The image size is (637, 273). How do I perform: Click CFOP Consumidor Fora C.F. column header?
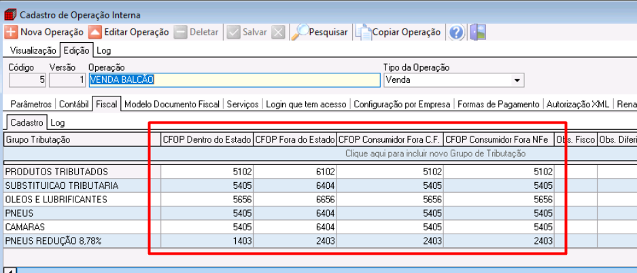[390, 139]
